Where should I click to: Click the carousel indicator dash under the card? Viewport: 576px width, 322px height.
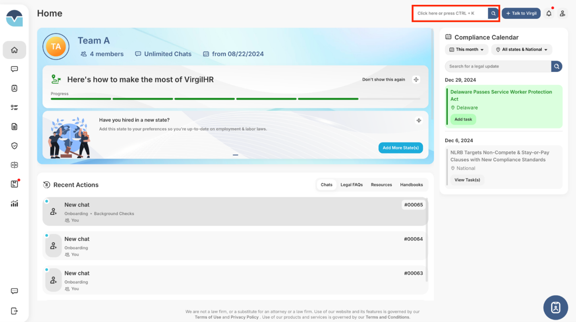click(x=235, y=155)
